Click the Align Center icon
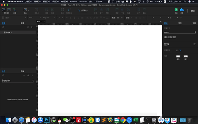The width and height of the screenshot is (198, 124). [x=101, y=10]
